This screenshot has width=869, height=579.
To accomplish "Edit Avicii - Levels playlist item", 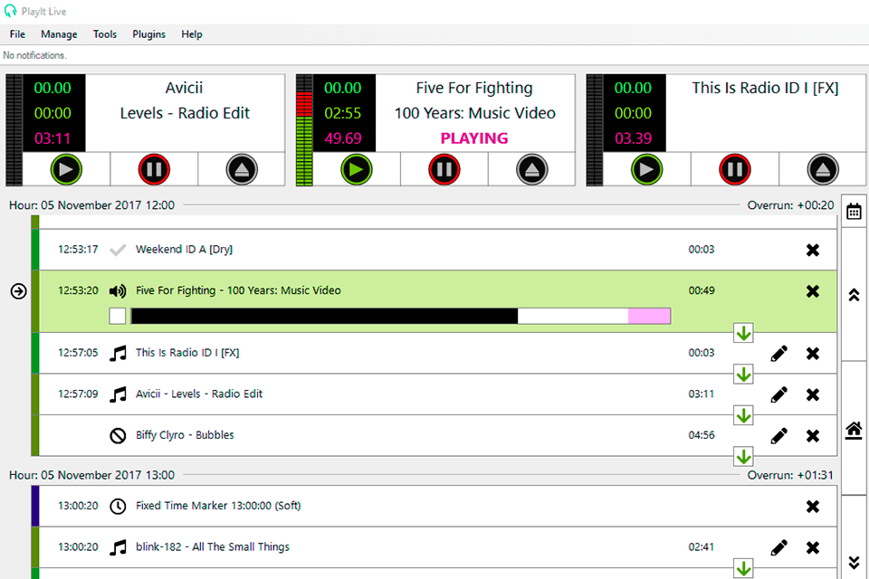I will (x=778, y=394).
